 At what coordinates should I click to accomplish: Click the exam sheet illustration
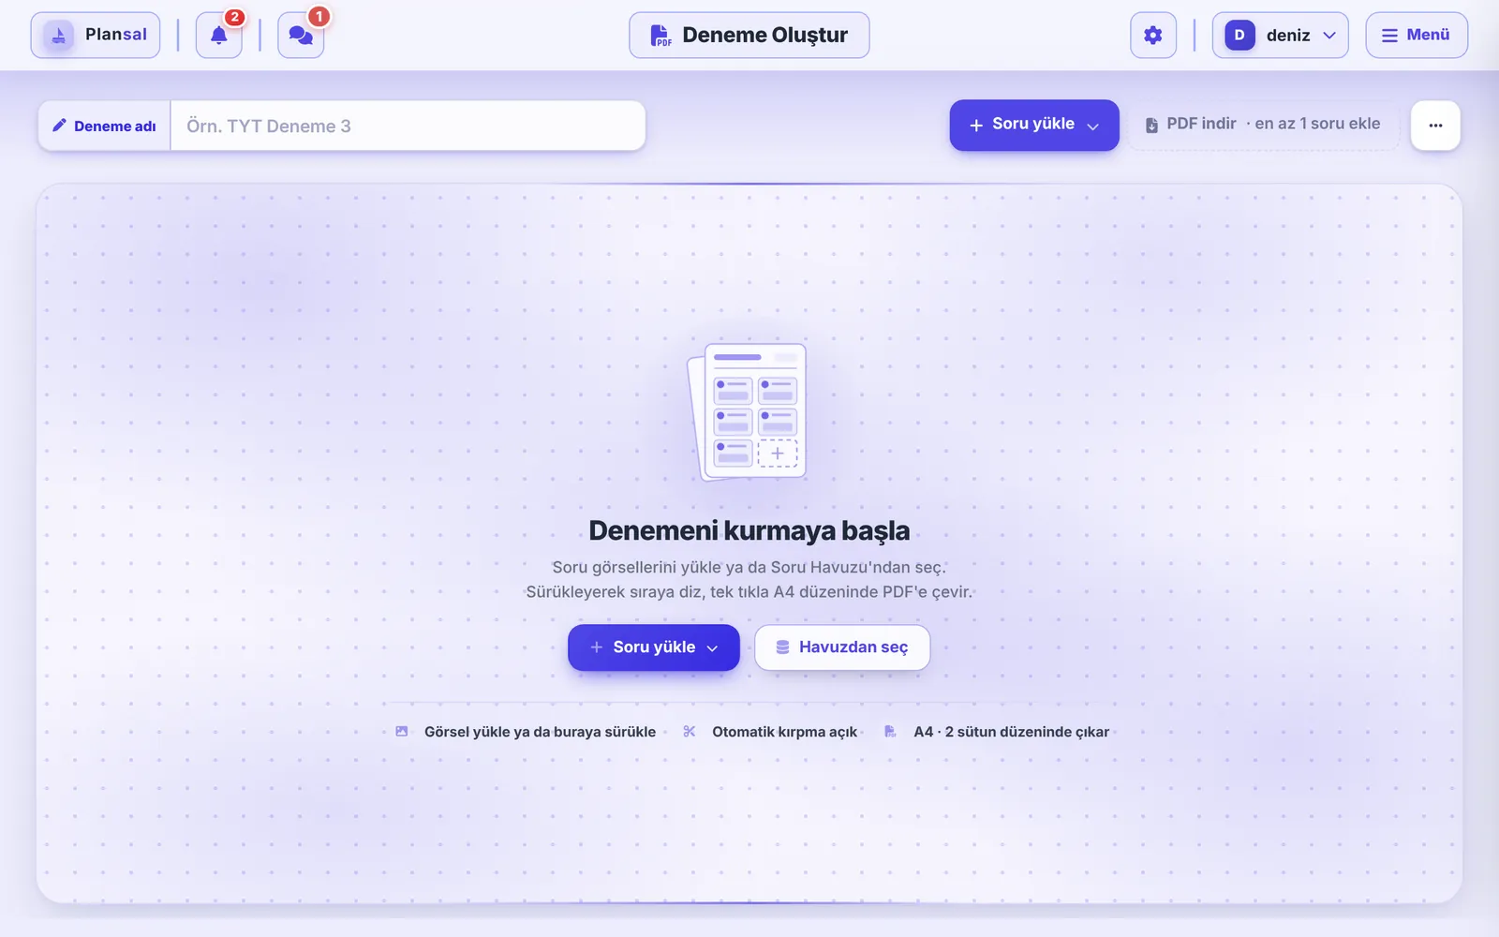[748, 411]
